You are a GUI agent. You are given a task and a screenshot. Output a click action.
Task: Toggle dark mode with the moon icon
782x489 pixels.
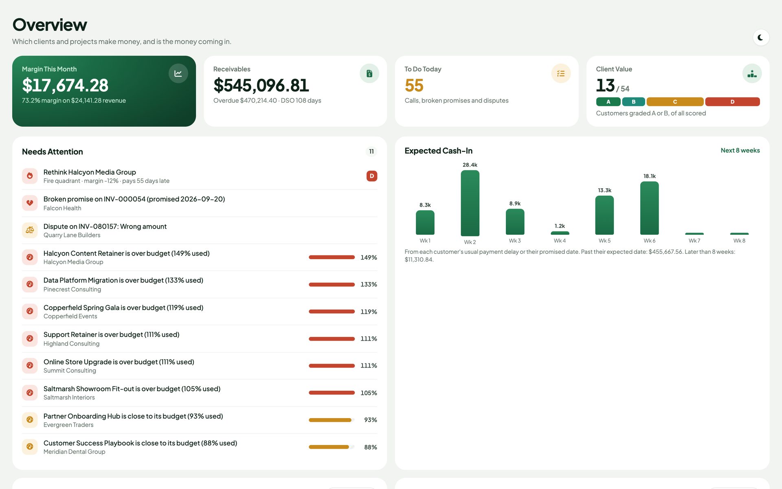coord(760,37)
